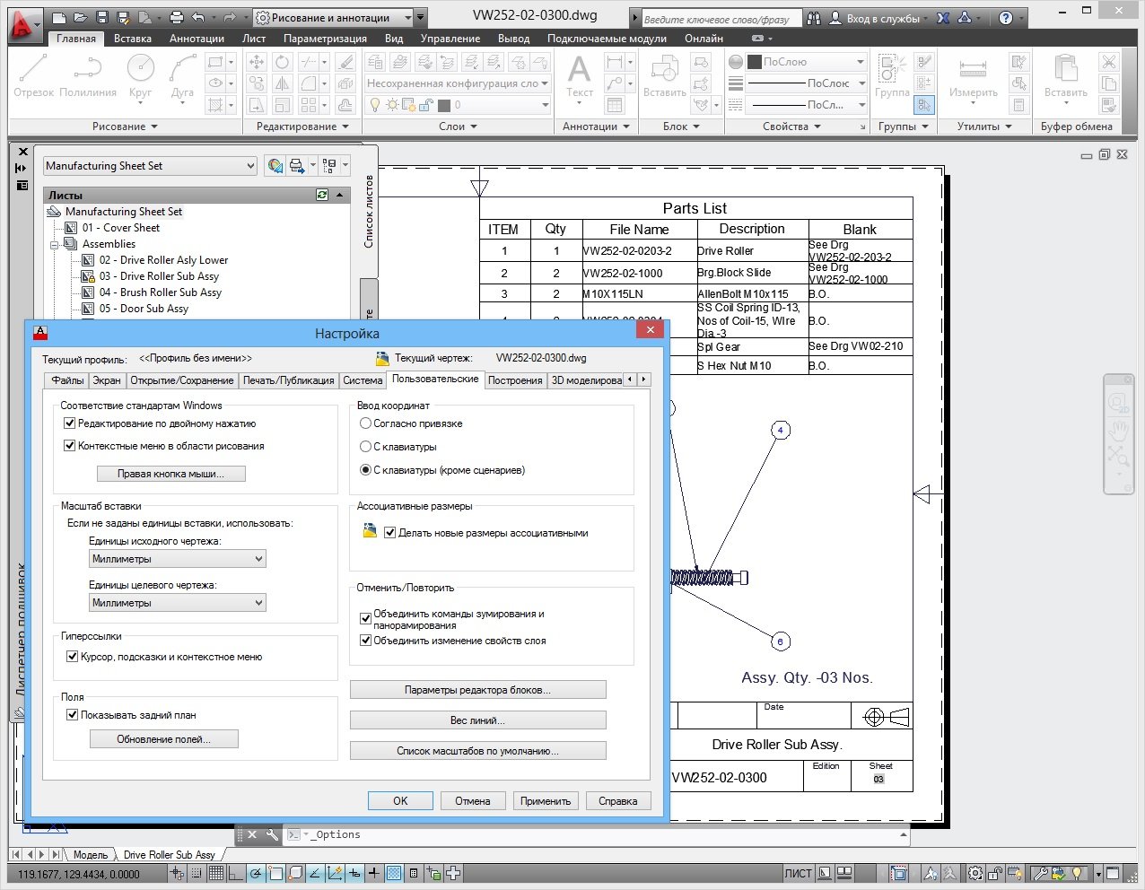Open the Аннотации ribbon tab
Screen dimensions: 1145x890
(x=197, y=39)
